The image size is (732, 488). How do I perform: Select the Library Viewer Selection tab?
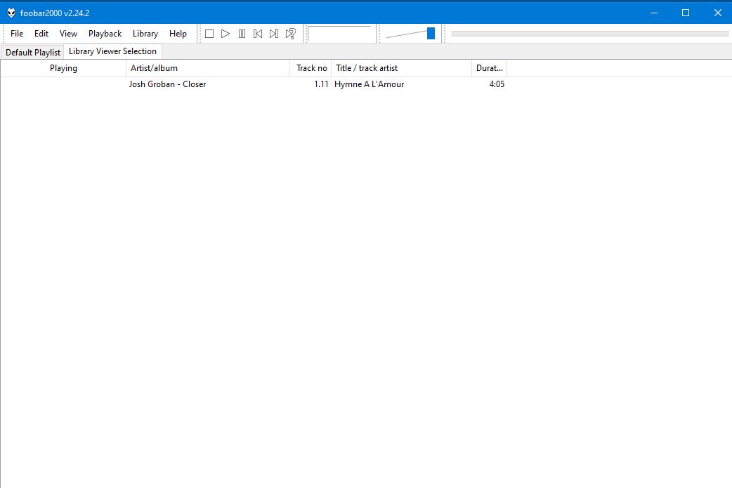(x=112, y=51)
